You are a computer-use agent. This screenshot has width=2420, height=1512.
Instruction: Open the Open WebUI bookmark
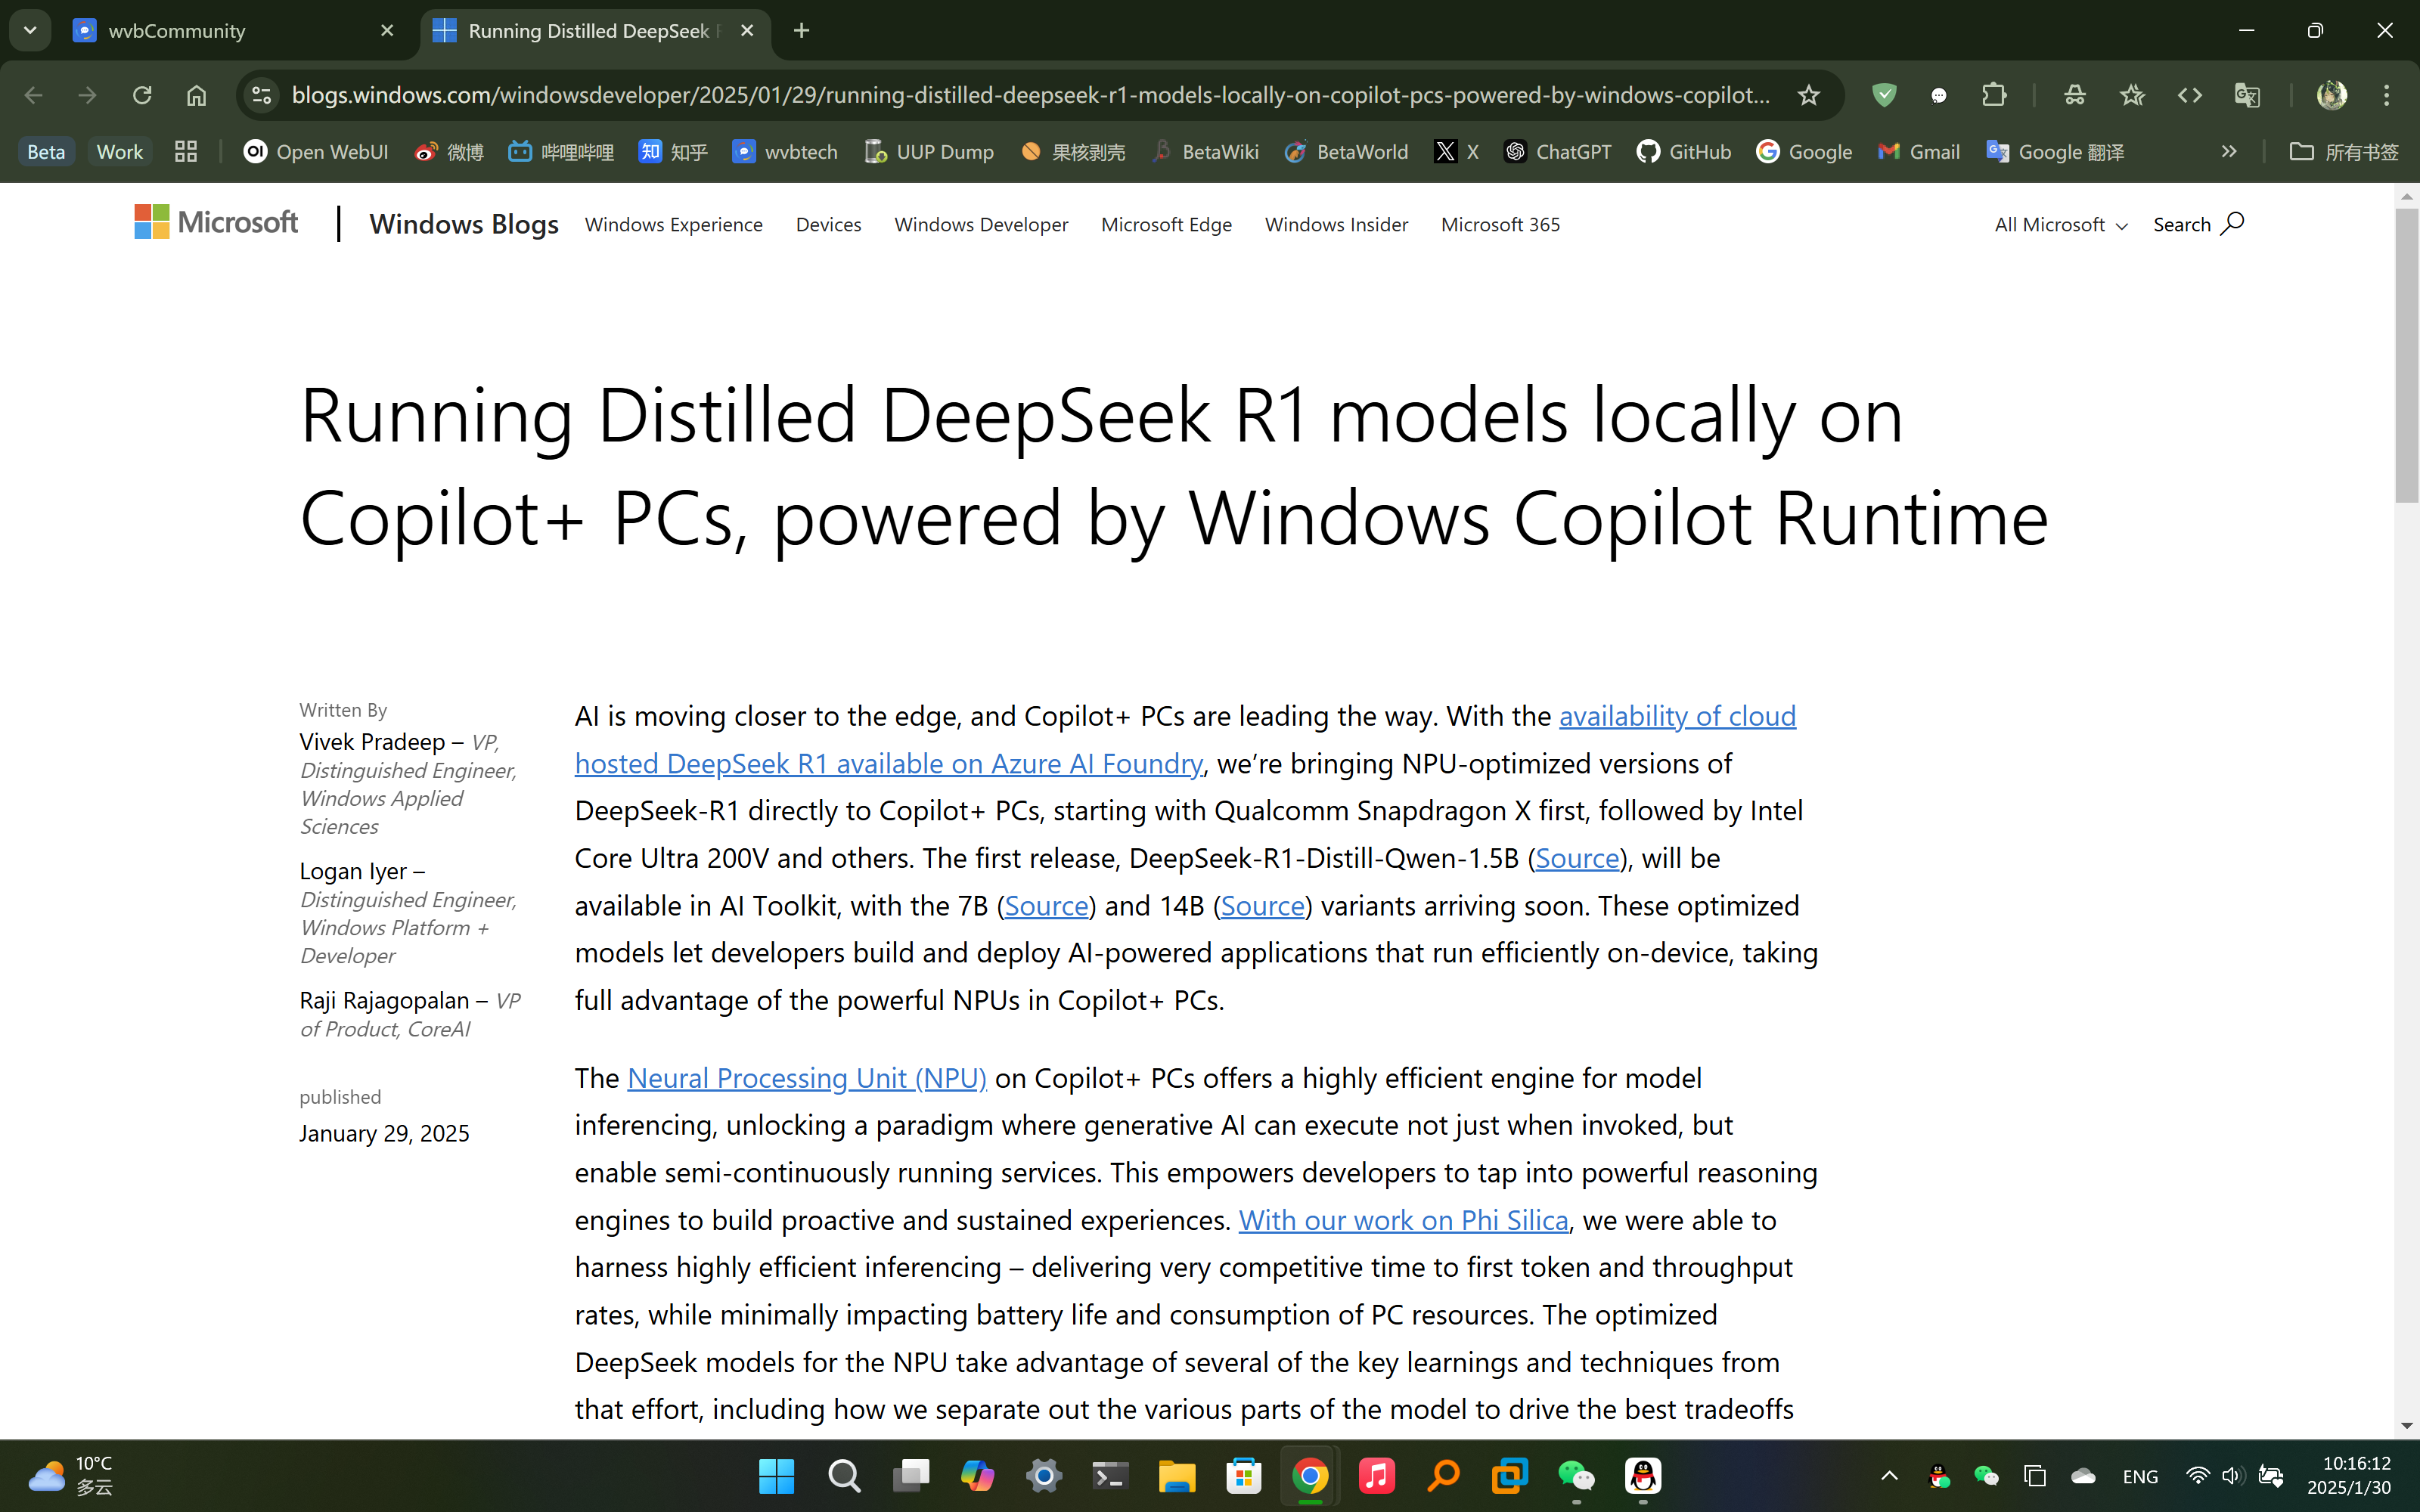tap(316, 151)
